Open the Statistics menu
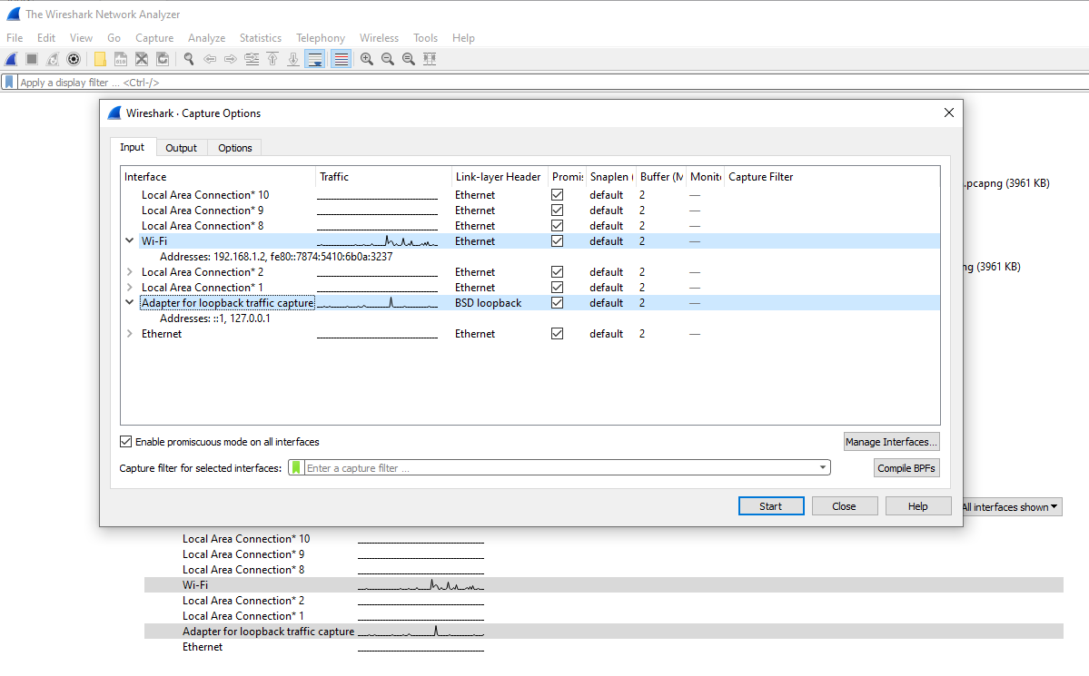The image size is (1089, 676). 261,37
